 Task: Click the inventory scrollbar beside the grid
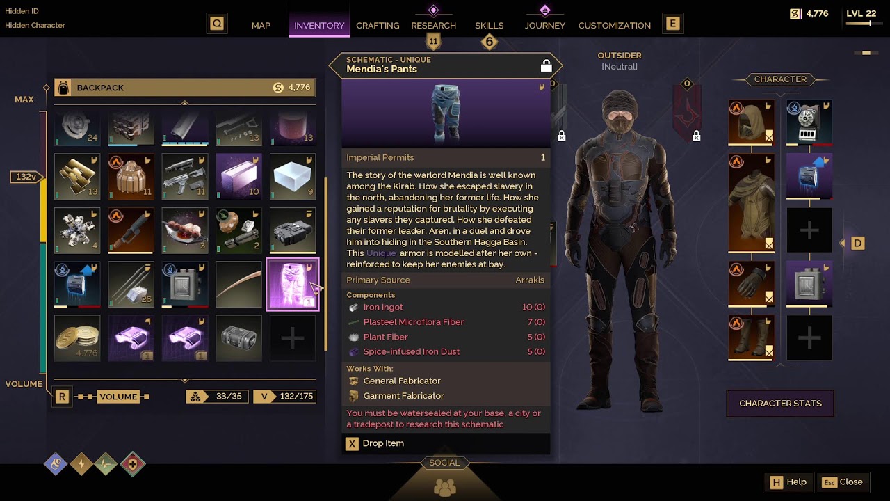tap(325, 264)
